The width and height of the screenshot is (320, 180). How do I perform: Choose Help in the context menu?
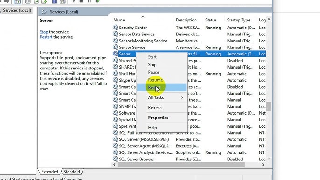pos(153,128)
